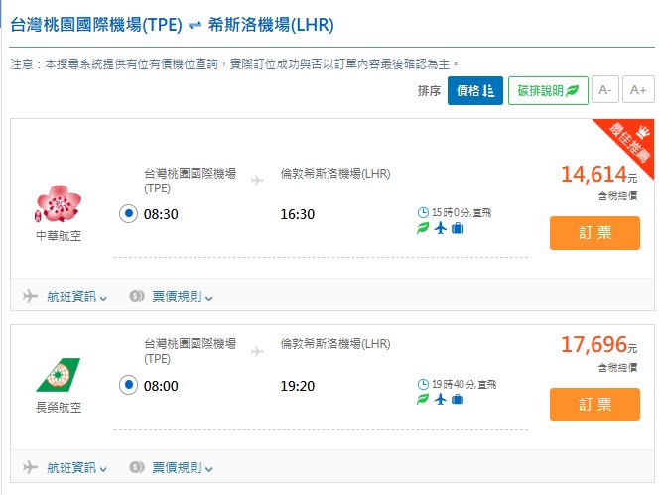Click the green leaf icon on EVA Air flight
659x495 pixels.
[x=424, y=399]
